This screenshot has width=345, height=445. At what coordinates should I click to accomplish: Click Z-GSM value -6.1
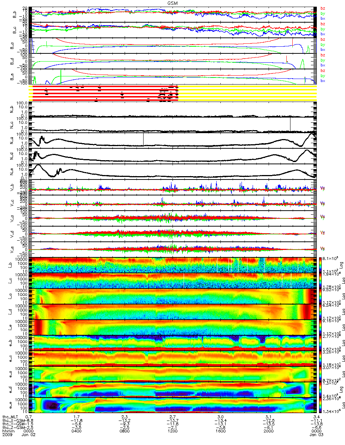[268, 428]
